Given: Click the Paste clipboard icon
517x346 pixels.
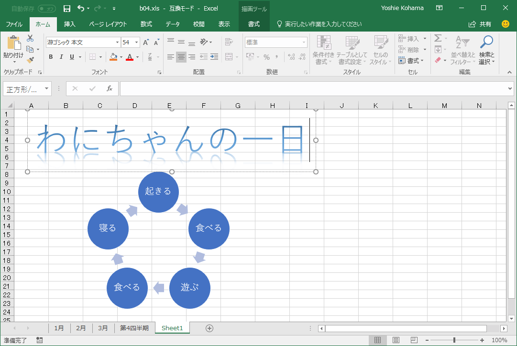Looking at the screenshot, I should [14, 43].
